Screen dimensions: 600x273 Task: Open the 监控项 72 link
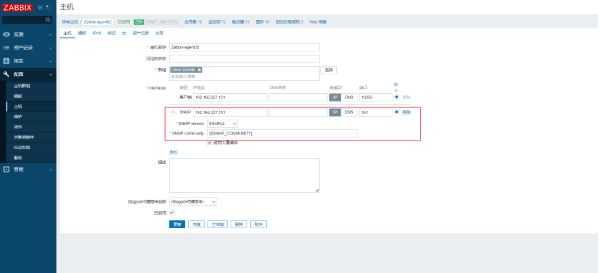pos(217,22)
